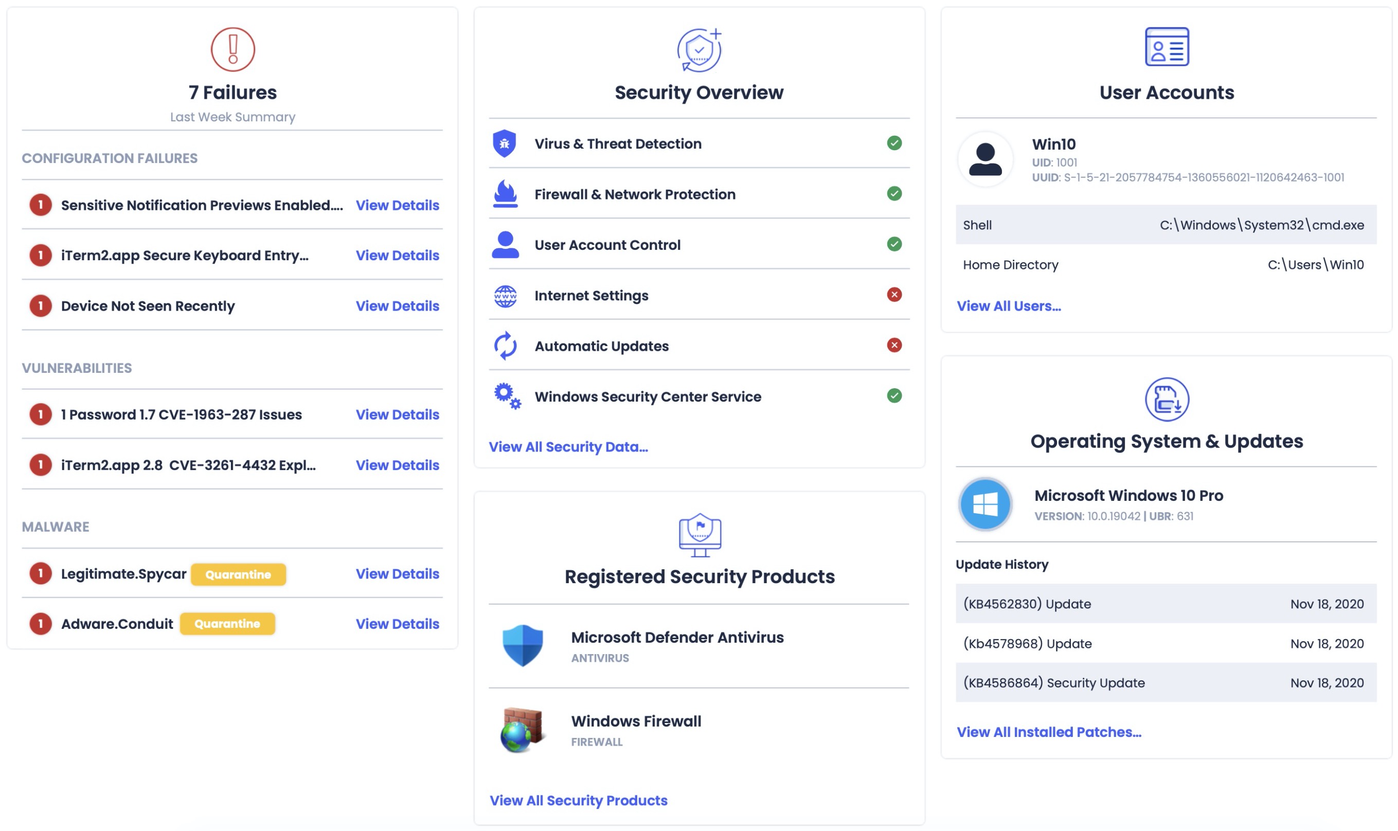
Task: Click Quarantine badge next to Adware.Conduit
Action: pyautogui.click(x=227, y=623)
